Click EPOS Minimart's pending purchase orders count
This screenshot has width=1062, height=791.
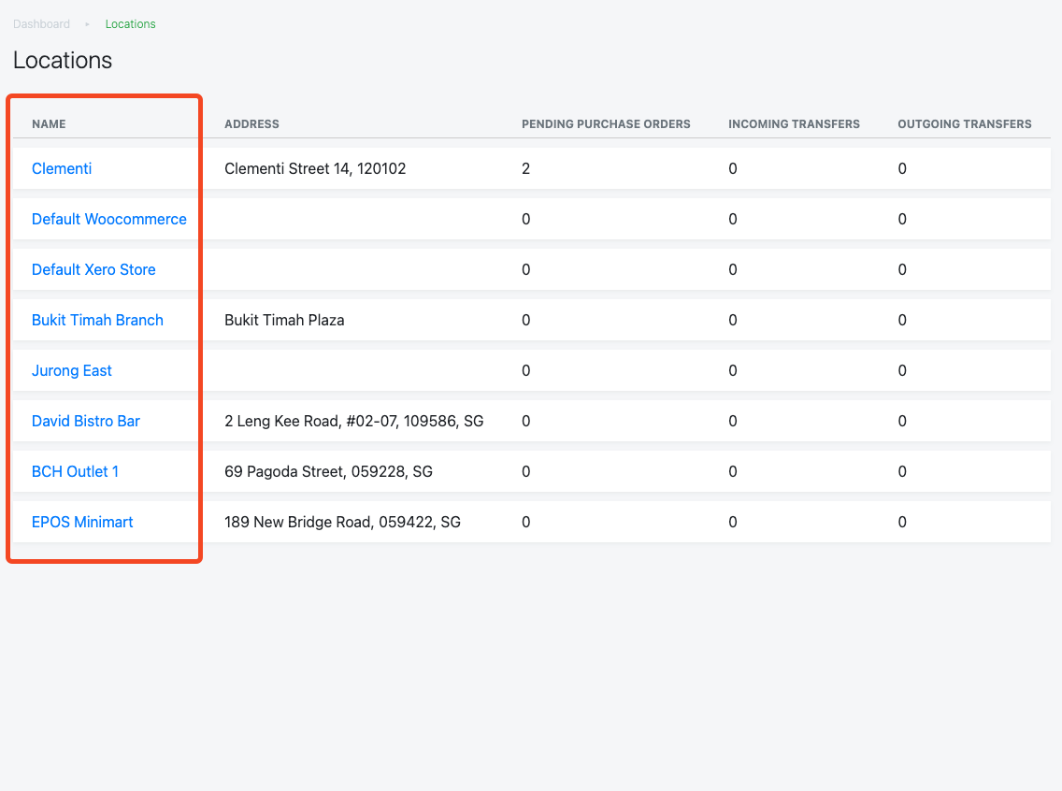click(x=525, y=522)
